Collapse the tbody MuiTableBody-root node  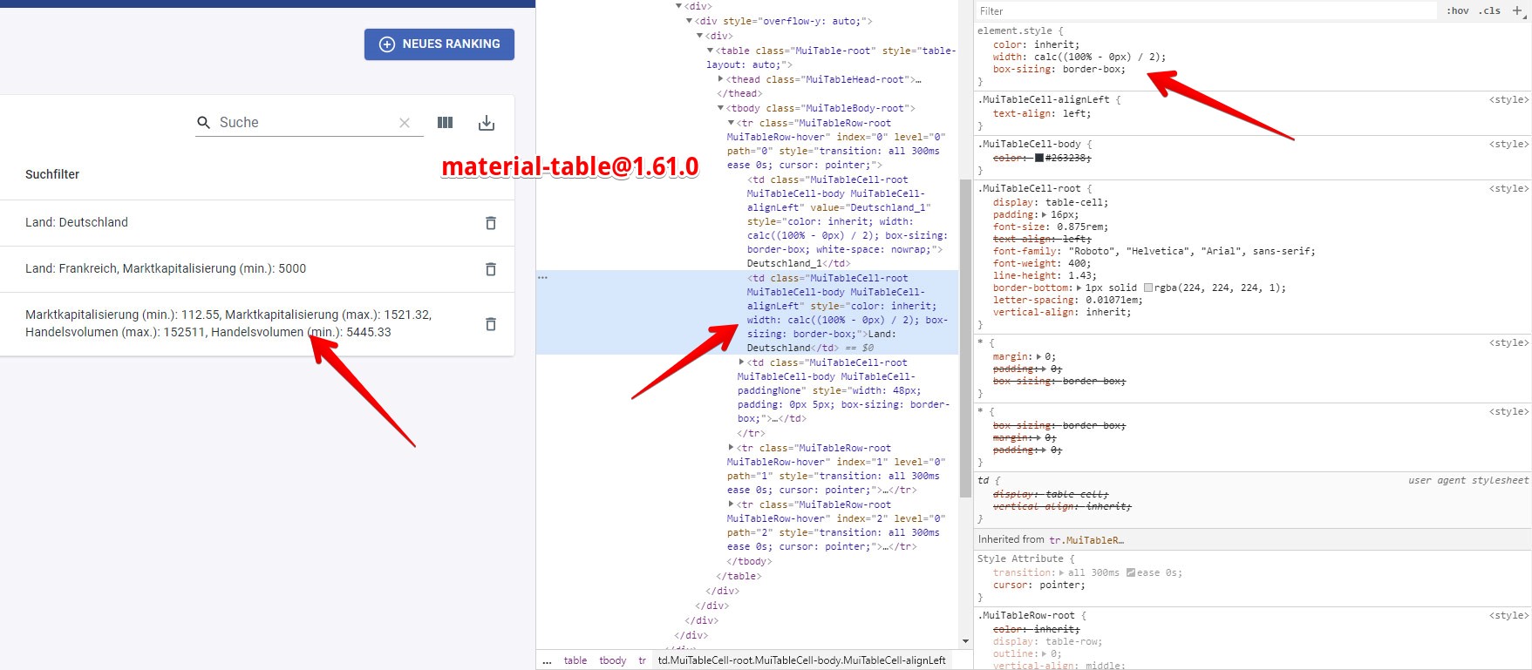tap(720, 108)
